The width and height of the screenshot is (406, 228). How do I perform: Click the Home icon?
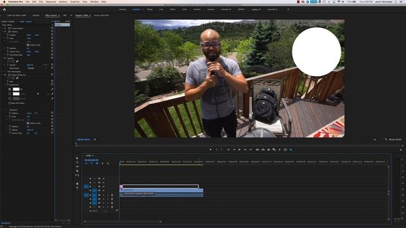coord(4,9)
